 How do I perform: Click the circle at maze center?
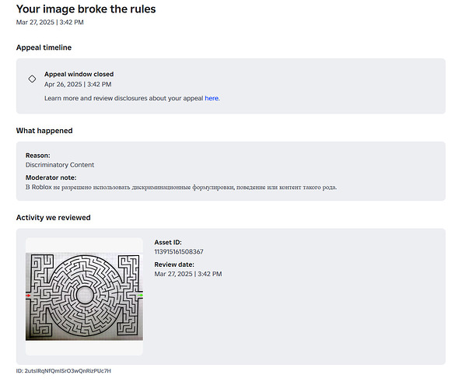coord(85,295)
